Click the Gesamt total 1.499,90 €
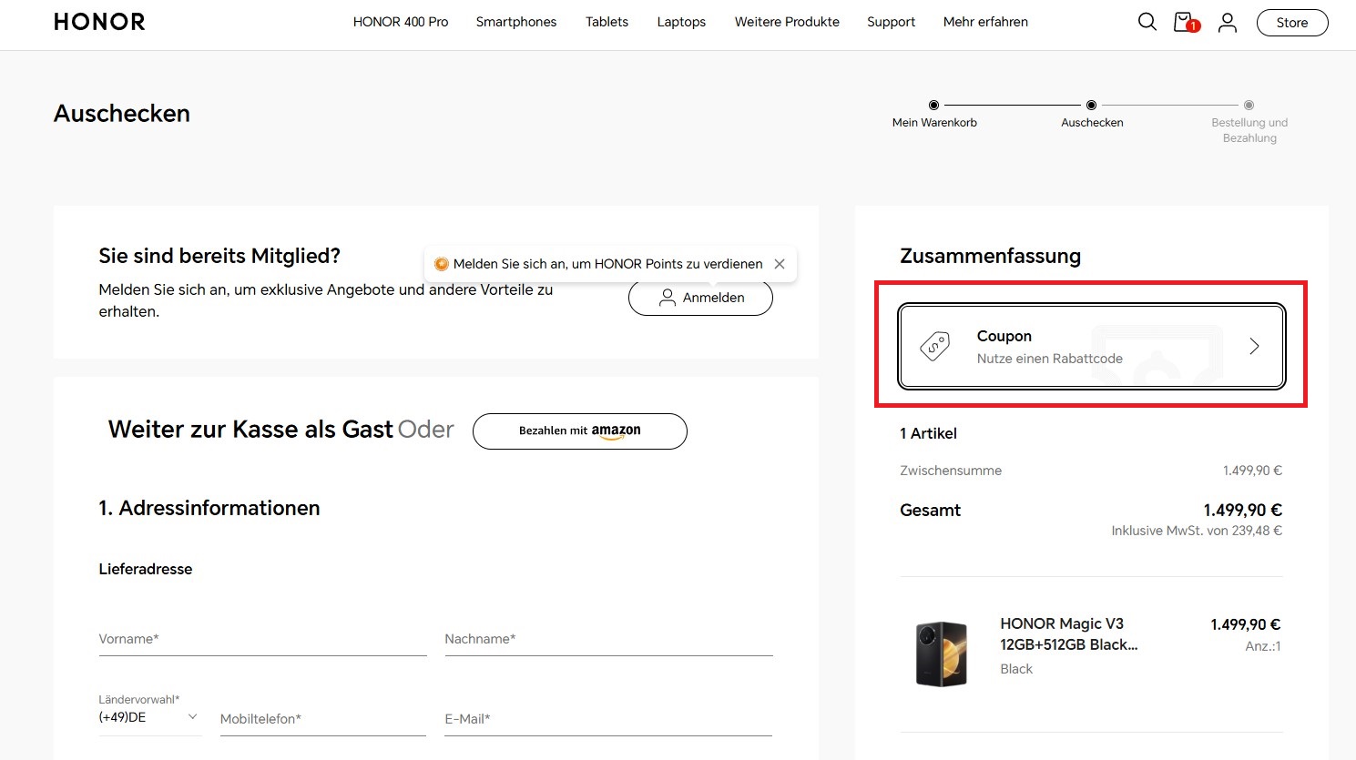The width and height of the screenshot is (1356, 760). [x=1242, y=510]
